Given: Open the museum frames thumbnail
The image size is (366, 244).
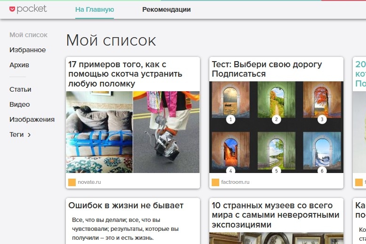Looking at the screenshot, I should pyautogui.click(x=276, y=238).
